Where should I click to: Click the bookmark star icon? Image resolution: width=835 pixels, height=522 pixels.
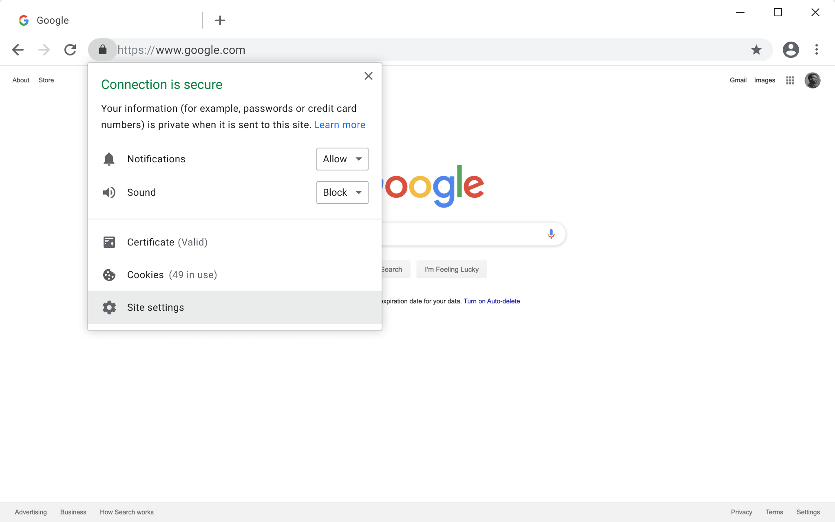[x=756, y=50]
